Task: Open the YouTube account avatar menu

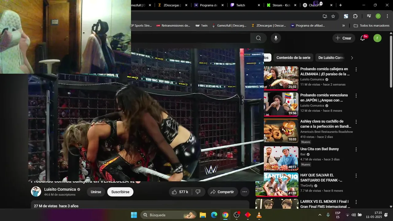Action: [377, 38]
